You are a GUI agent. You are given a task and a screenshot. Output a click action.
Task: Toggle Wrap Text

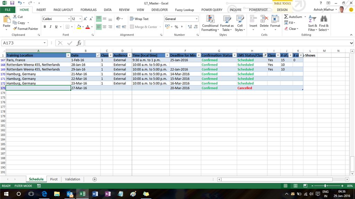pyautogui.click(x=139, y=19)
